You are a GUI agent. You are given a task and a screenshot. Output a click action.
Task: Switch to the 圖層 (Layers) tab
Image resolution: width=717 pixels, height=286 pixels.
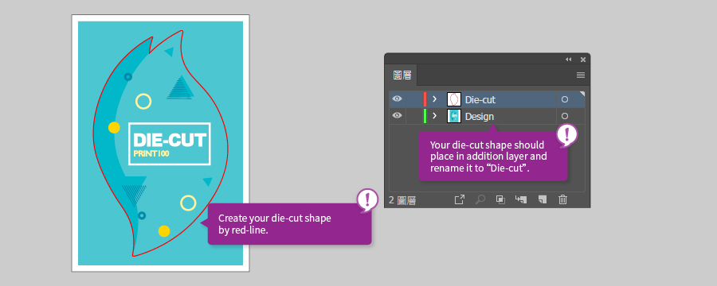coord(402,75)
